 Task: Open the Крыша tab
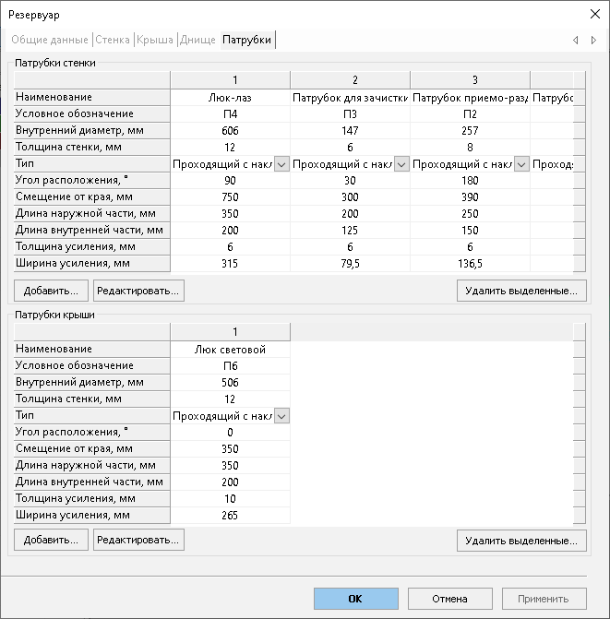click(x=155, y=40)
